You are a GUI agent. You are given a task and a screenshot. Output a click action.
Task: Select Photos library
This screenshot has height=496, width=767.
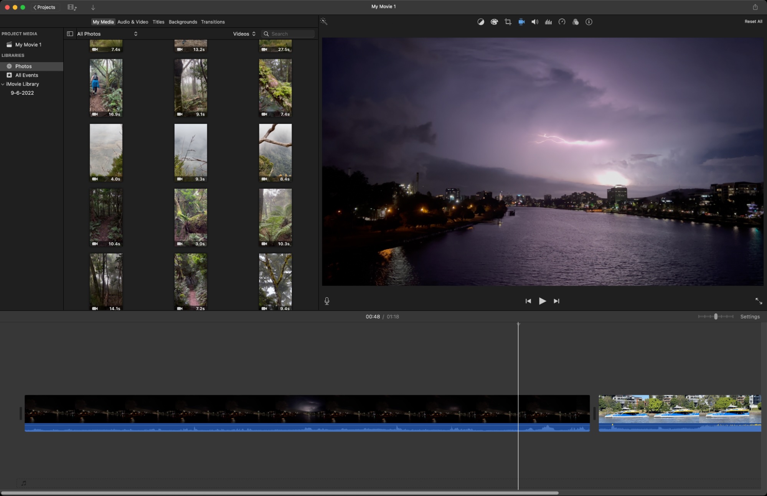coord(31,66)
